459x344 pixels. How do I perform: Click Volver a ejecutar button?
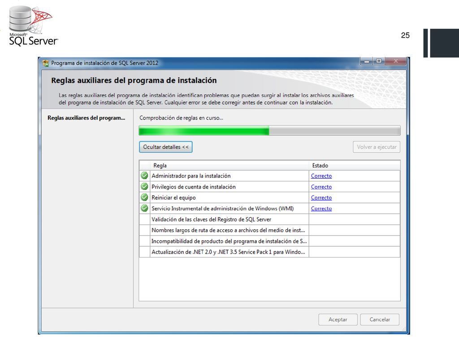click(x=377, y=147)
